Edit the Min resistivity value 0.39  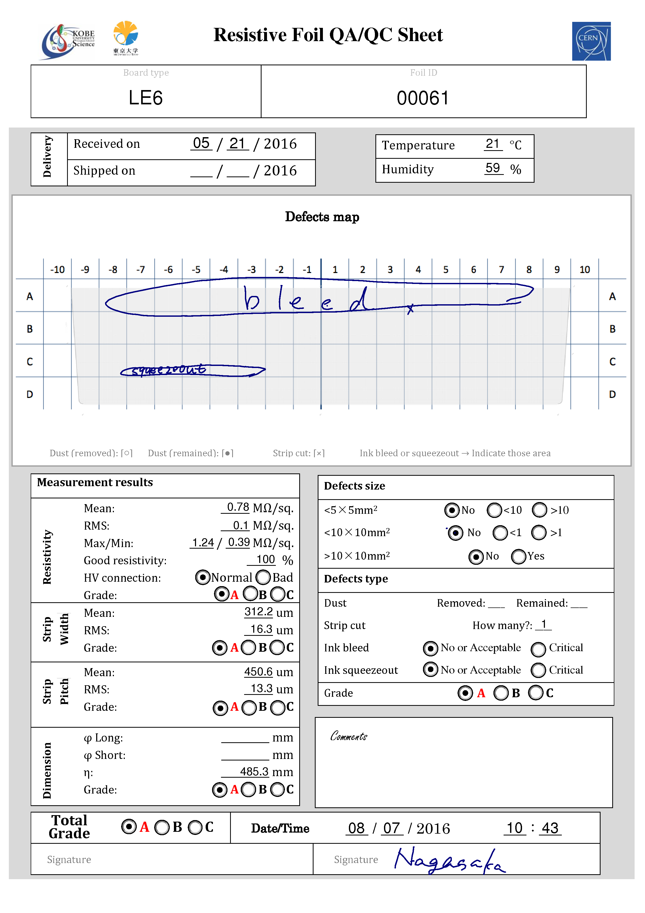click(238, 542)
